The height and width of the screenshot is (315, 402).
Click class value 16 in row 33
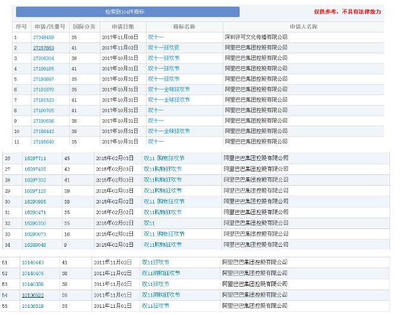[x=67, y=234]
